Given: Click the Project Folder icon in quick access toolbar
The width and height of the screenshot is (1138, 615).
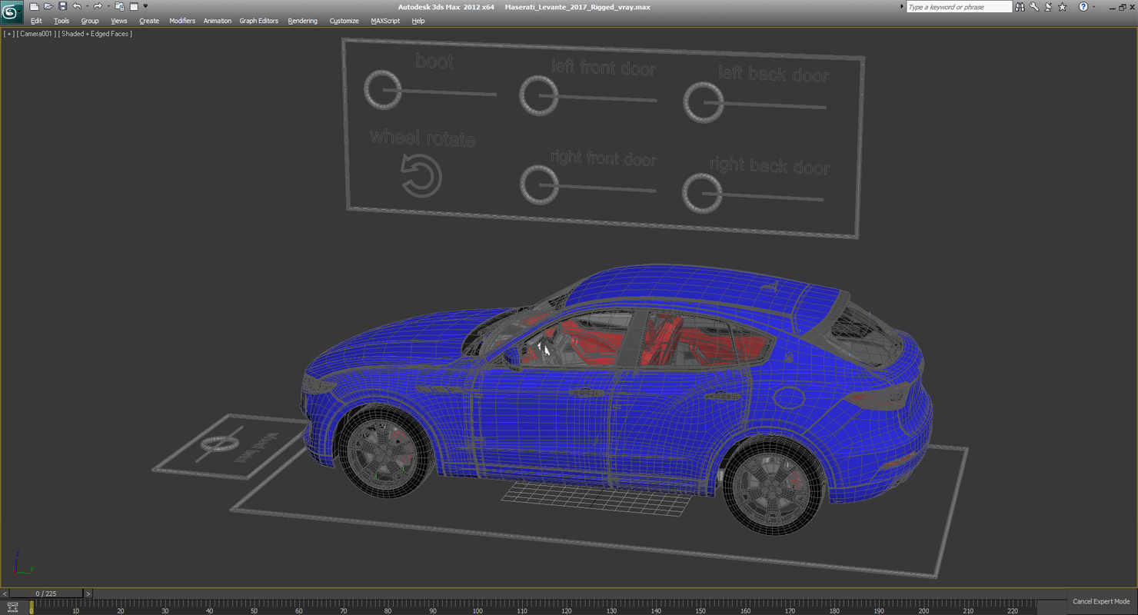Looking at the screenshot, I should [119, 7].
